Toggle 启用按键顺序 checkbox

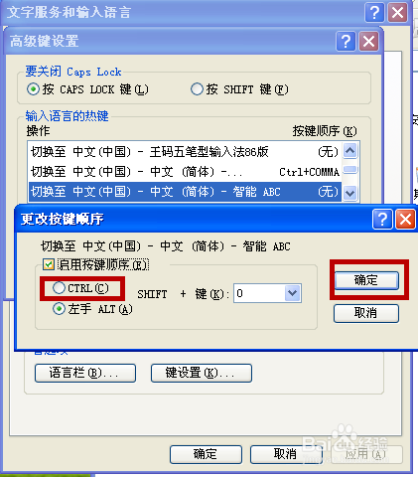(49, 264)
